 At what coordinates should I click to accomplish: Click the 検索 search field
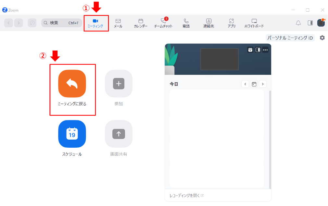(62, 23)
